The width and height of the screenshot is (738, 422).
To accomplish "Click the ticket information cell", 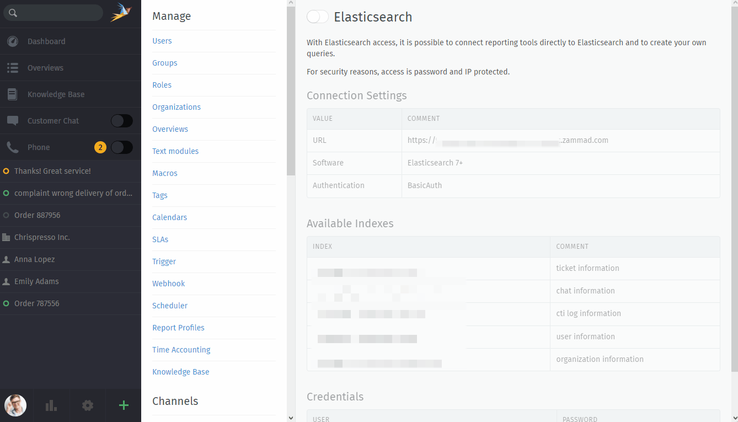I will [x=635, y=268].
